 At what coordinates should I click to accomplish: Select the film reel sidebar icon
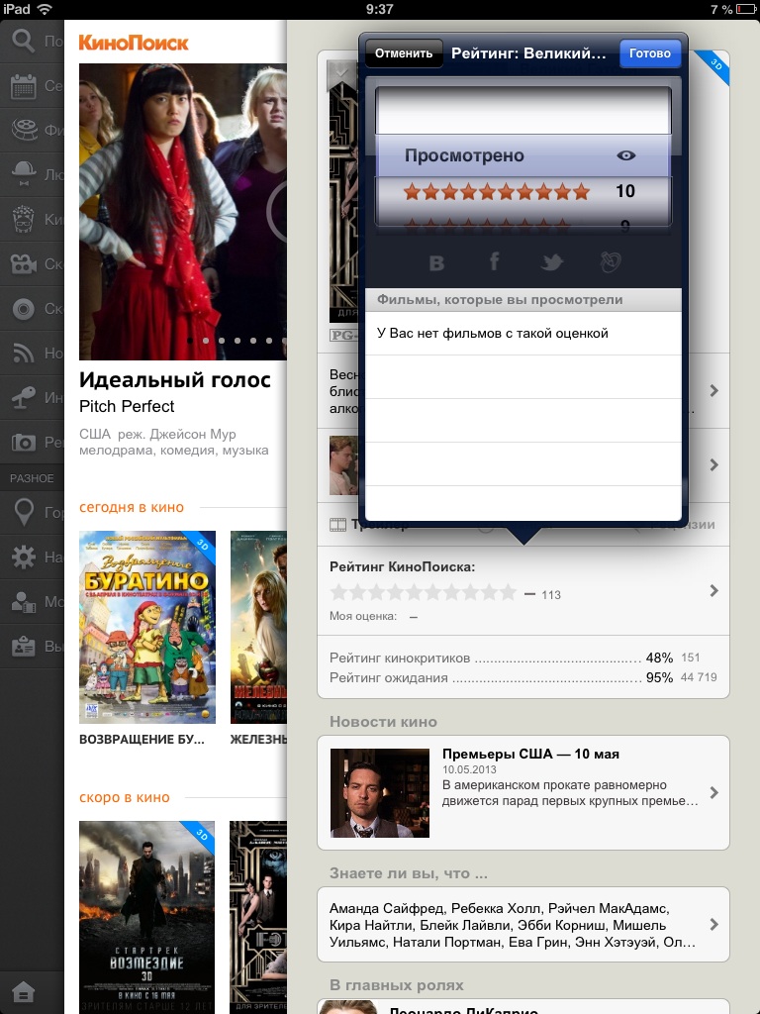[x=22, y=129]
